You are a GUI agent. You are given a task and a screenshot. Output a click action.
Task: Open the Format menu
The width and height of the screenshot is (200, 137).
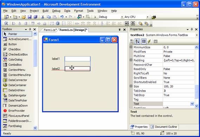pos(79,11)
